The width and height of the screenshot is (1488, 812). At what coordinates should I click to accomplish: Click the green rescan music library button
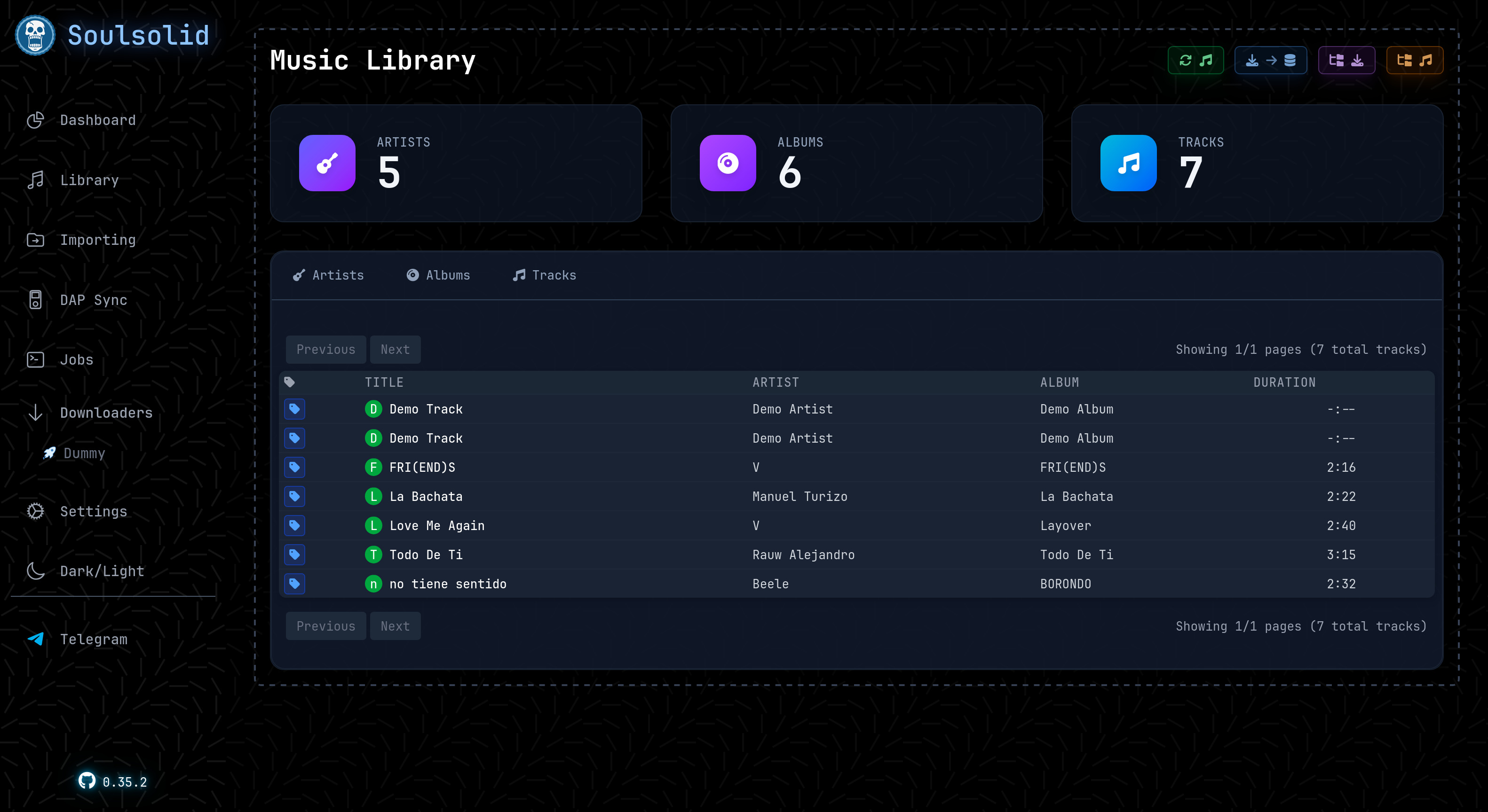pyautogui.click(x=1195, y=59)
